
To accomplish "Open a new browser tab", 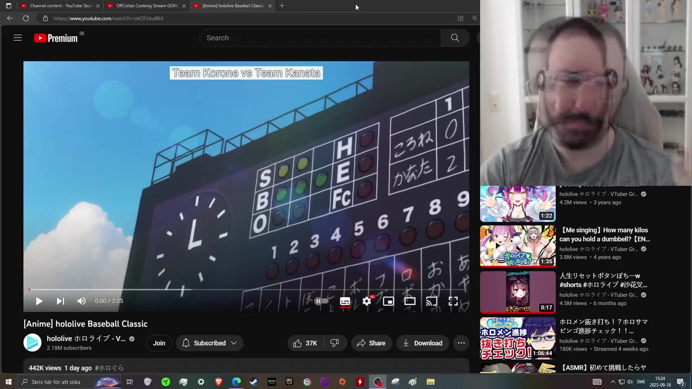I will click(x=282, y=5).
